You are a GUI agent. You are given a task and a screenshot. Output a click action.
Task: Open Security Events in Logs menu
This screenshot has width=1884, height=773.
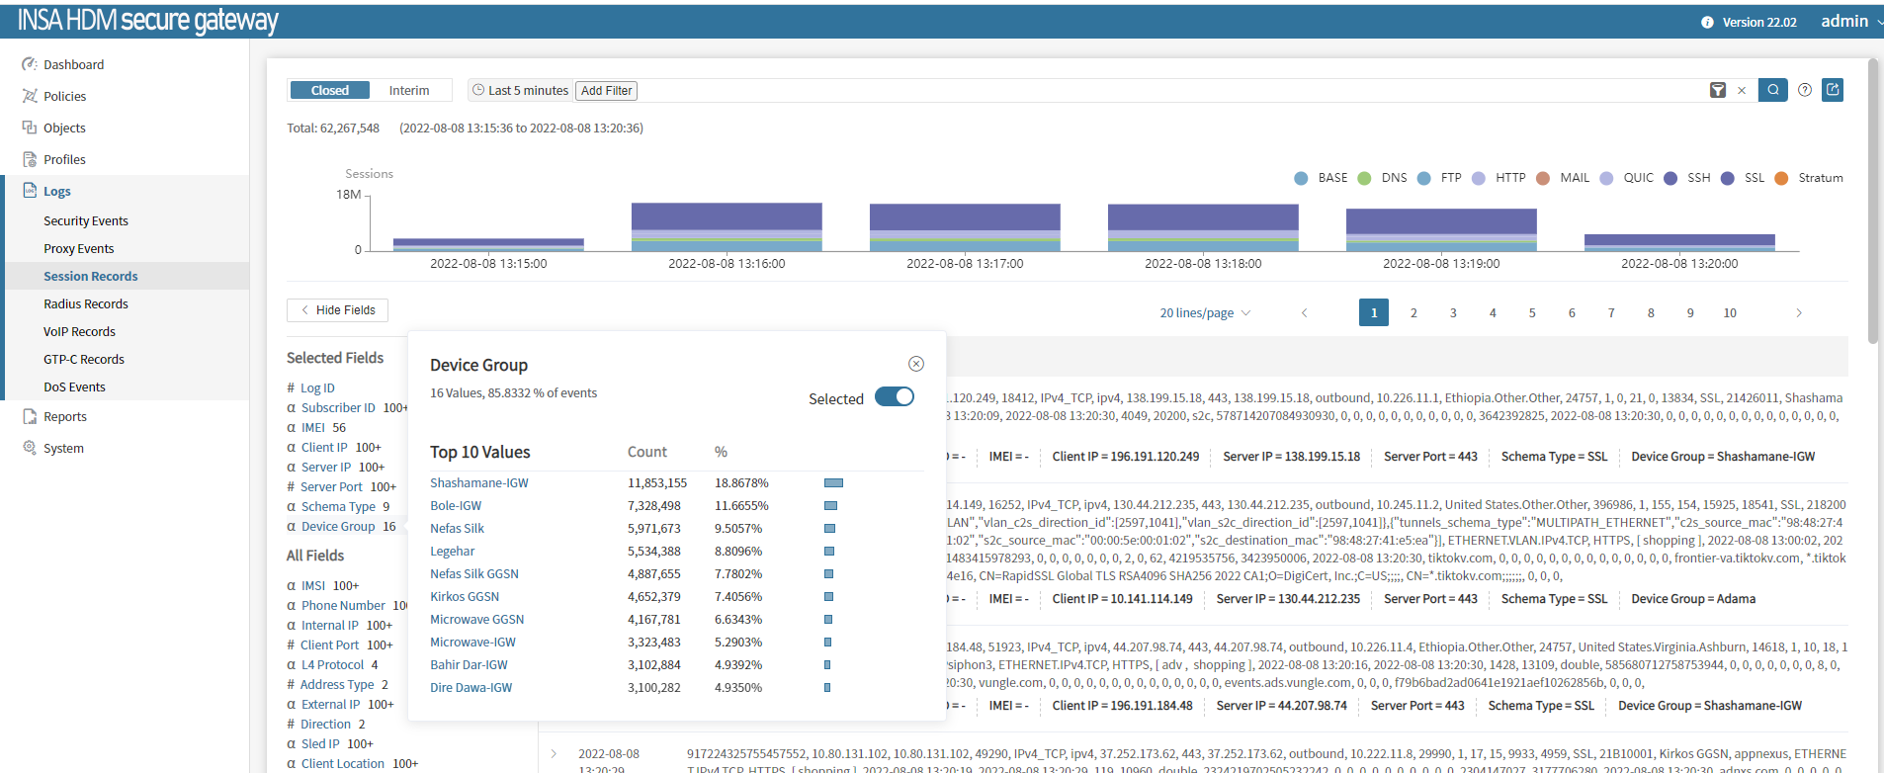(x=86, y=220)
